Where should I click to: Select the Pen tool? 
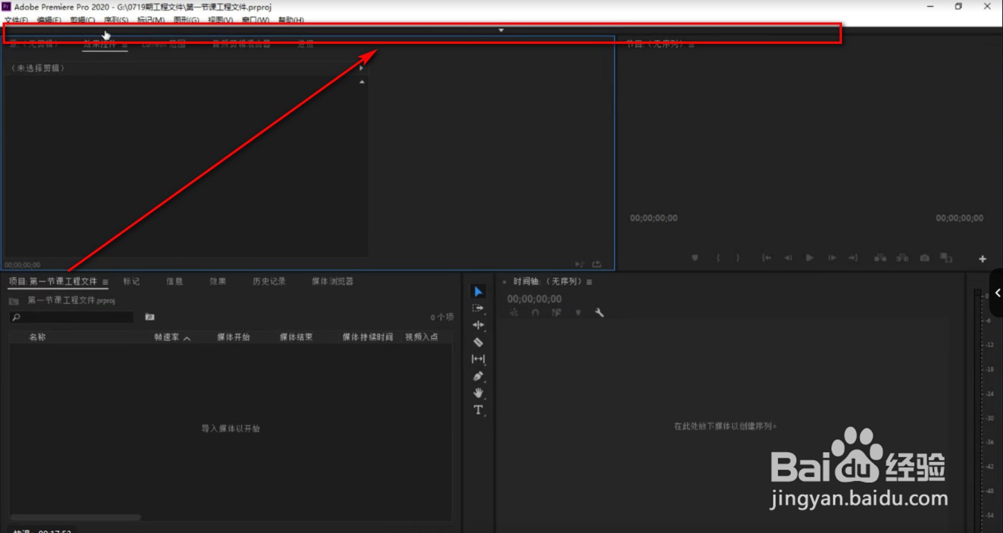tap(478, 376)
